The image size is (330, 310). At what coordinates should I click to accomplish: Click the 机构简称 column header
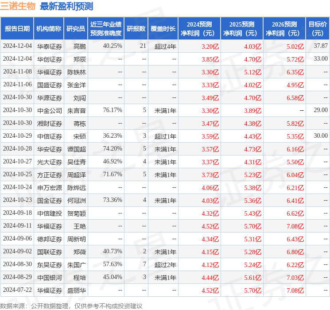(x=49, y=28)
